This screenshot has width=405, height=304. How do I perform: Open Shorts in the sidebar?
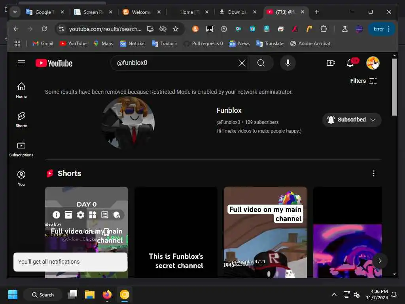point(21,120)
